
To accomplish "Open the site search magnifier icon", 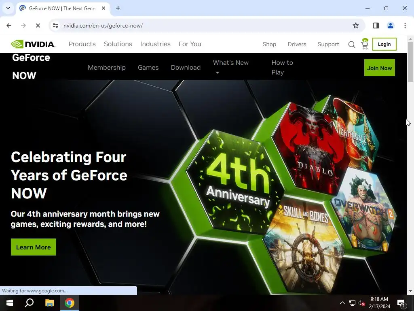I will [352, 45].
